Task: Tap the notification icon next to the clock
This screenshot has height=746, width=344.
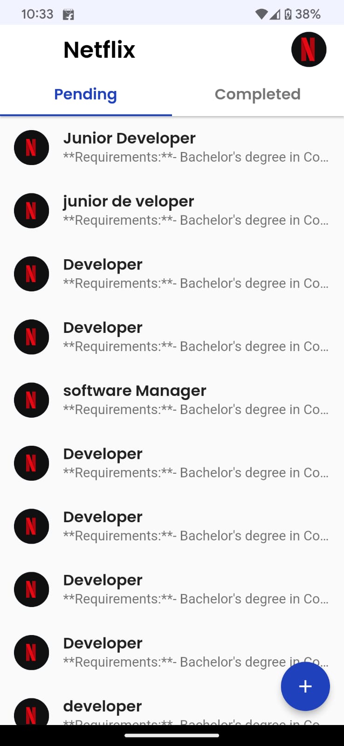Action: (x=69, y=14)
